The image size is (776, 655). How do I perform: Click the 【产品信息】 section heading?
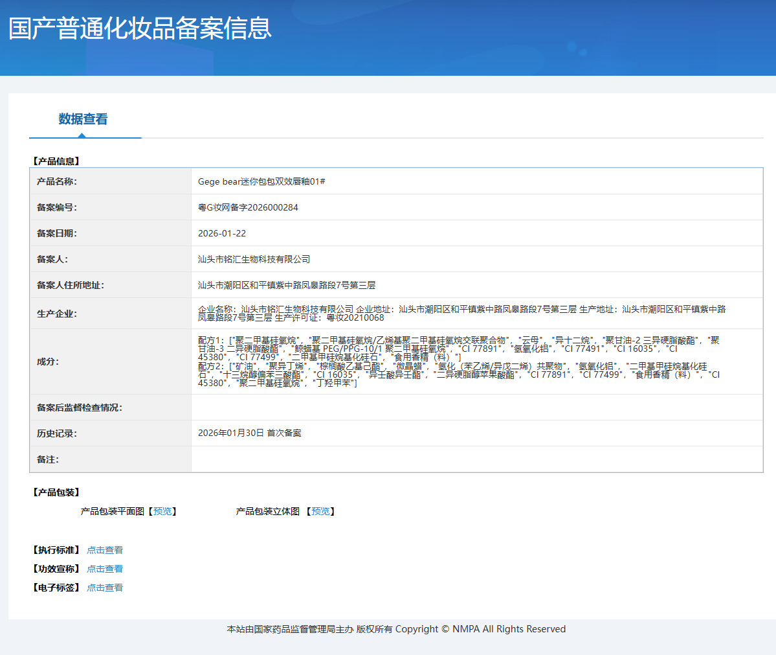coord(56,161)
